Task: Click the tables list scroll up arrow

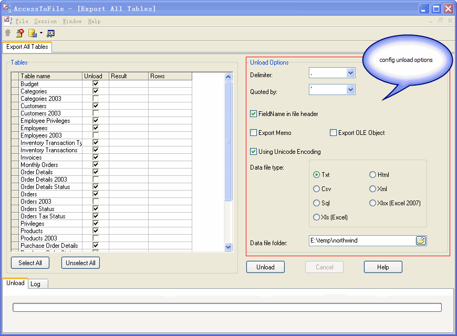Action: 228,77
